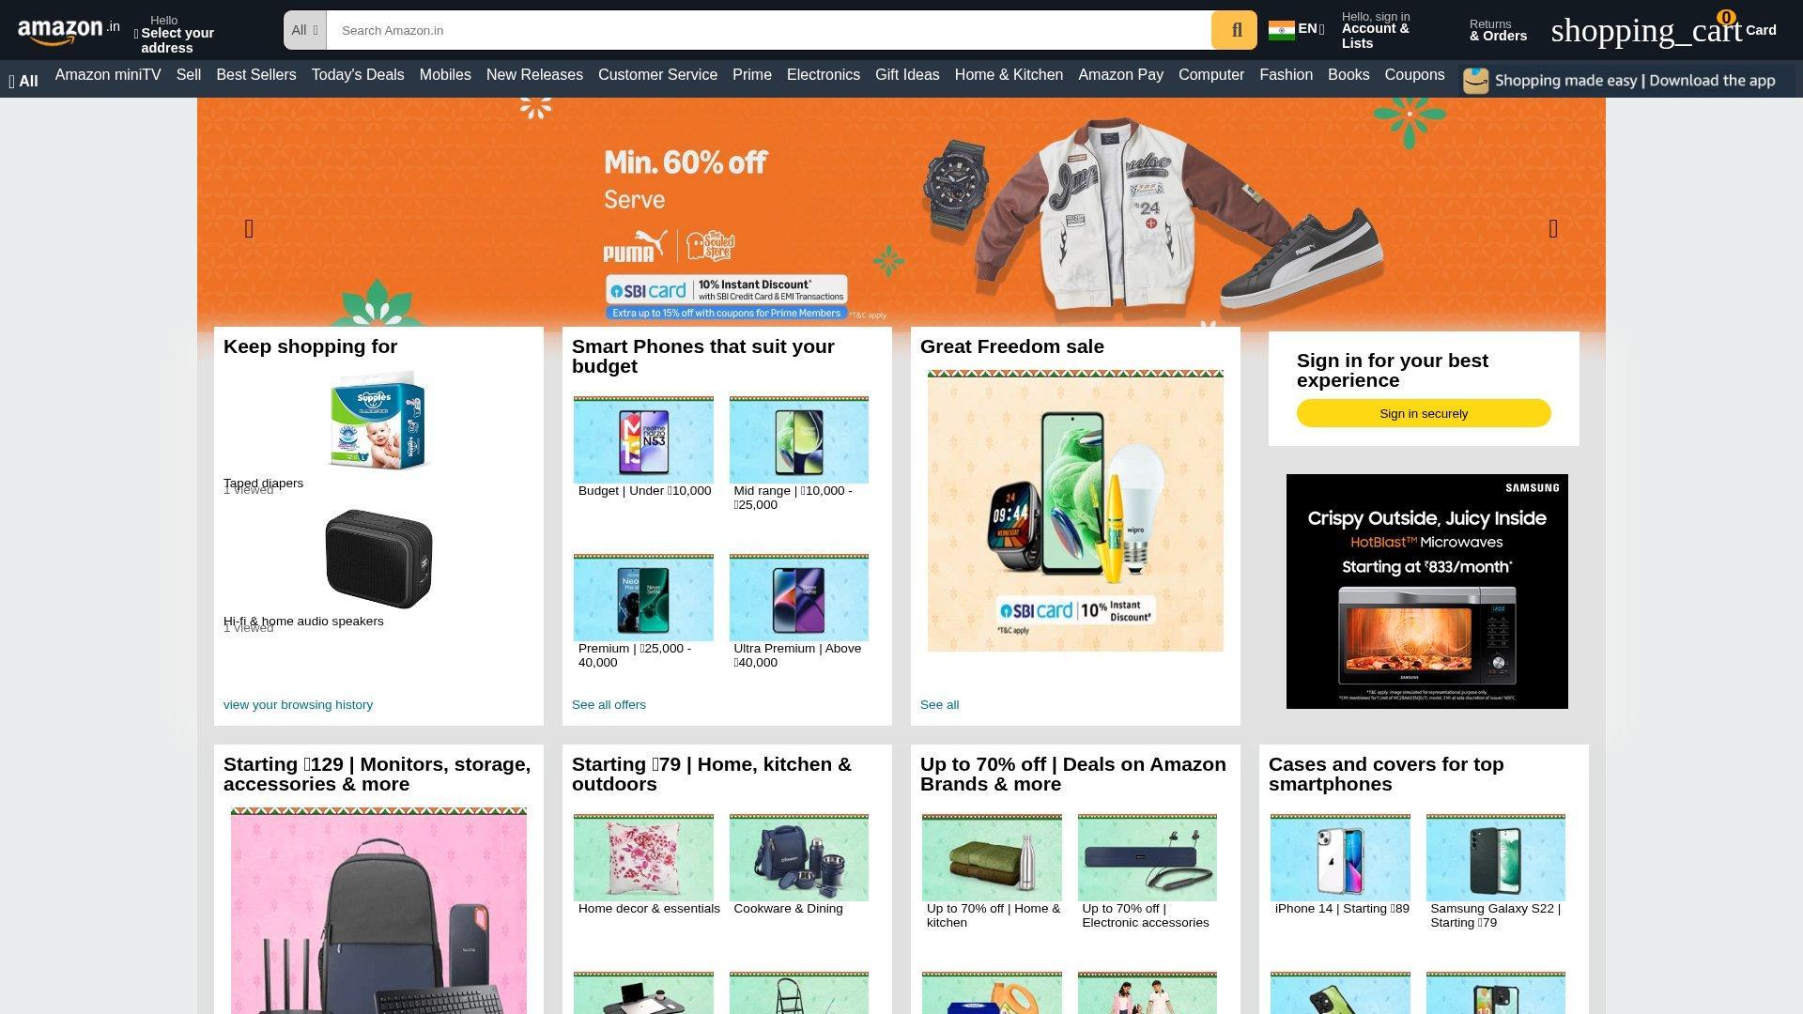Open Samsung HotBlast microwave ad
1803x1014 pixels.
pos(1426,591)
